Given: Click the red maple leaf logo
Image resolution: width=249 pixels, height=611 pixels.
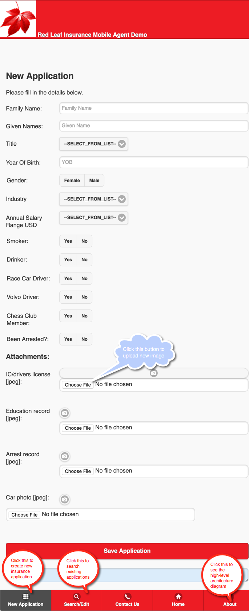Looking at the screenshot, I should pyautogui.click(x=18, y=19).
